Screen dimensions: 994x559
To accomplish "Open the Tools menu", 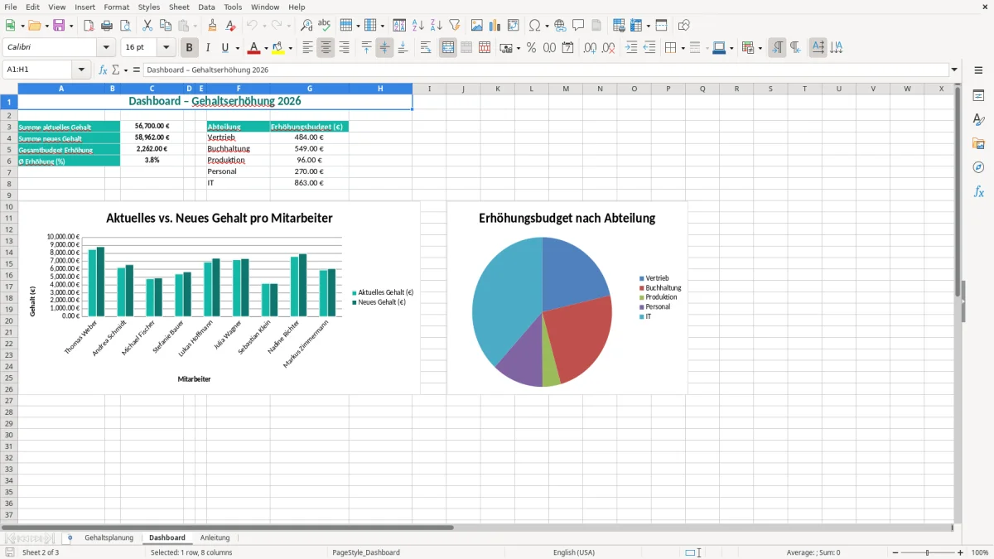I will (x=233, y=7).
